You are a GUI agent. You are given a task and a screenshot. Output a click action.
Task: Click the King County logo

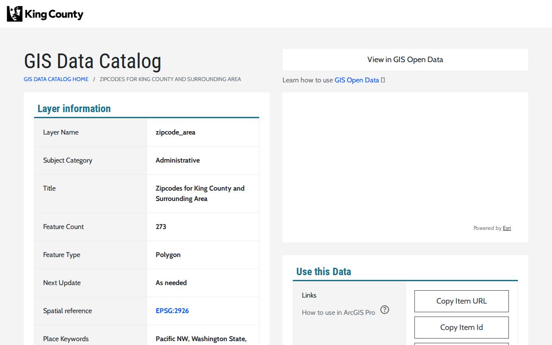click(x=45, y=14)
